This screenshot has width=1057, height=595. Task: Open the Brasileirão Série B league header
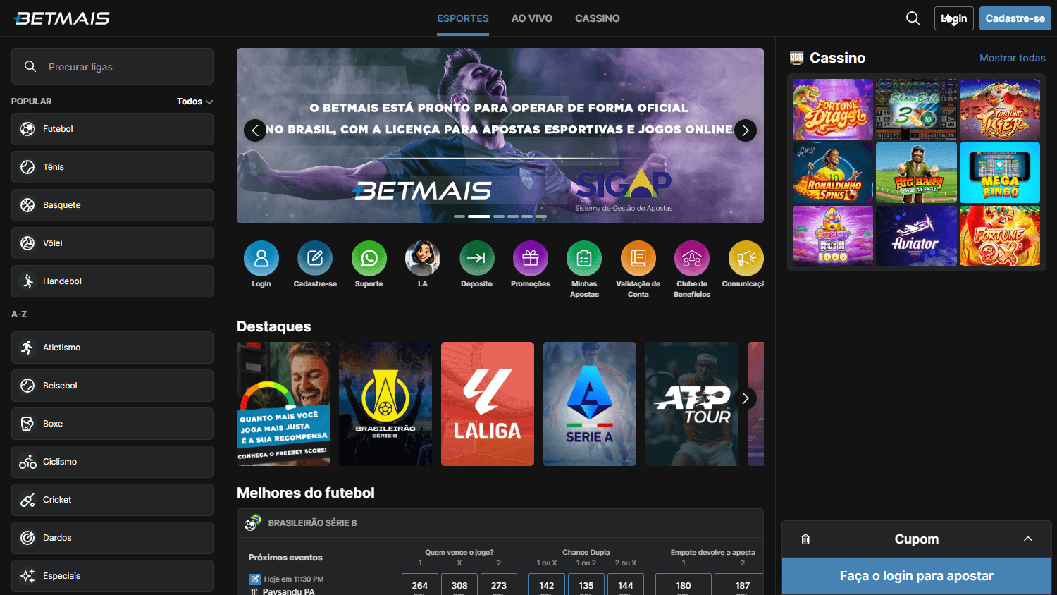pos(500,523)
